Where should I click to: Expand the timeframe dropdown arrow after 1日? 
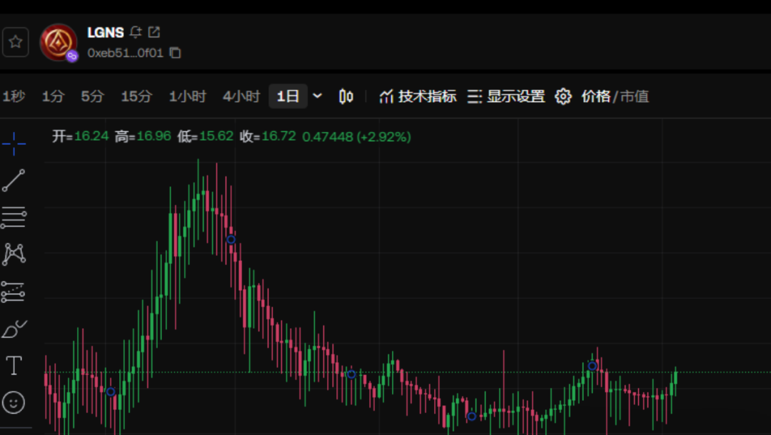pos(318,96)
